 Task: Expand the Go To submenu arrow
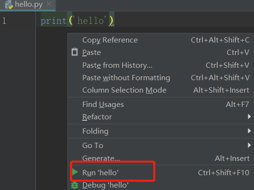coord(249,145)
